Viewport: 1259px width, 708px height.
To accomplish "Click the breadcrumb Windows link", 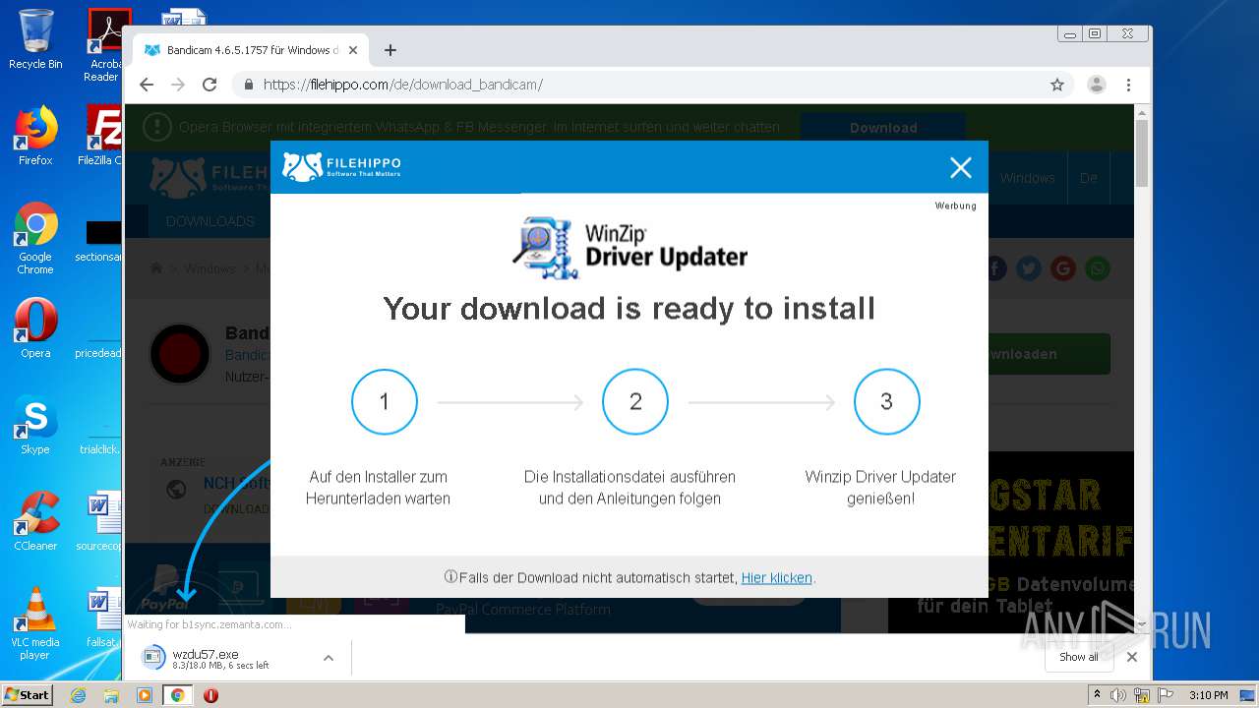I will (210, 268).
